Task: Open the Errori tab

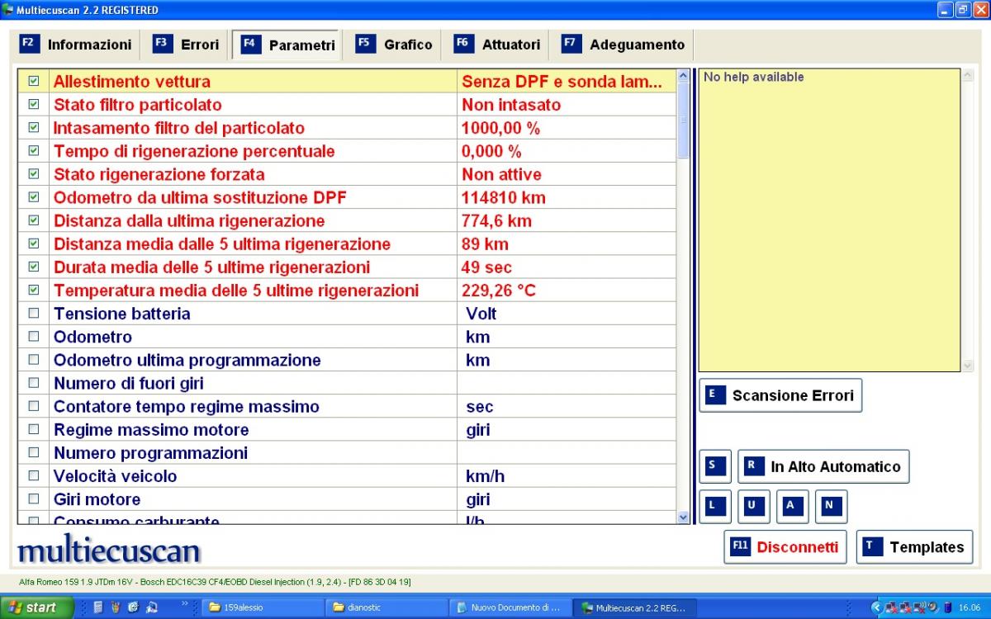Action: pyautogui.click(x=187, y=45)
